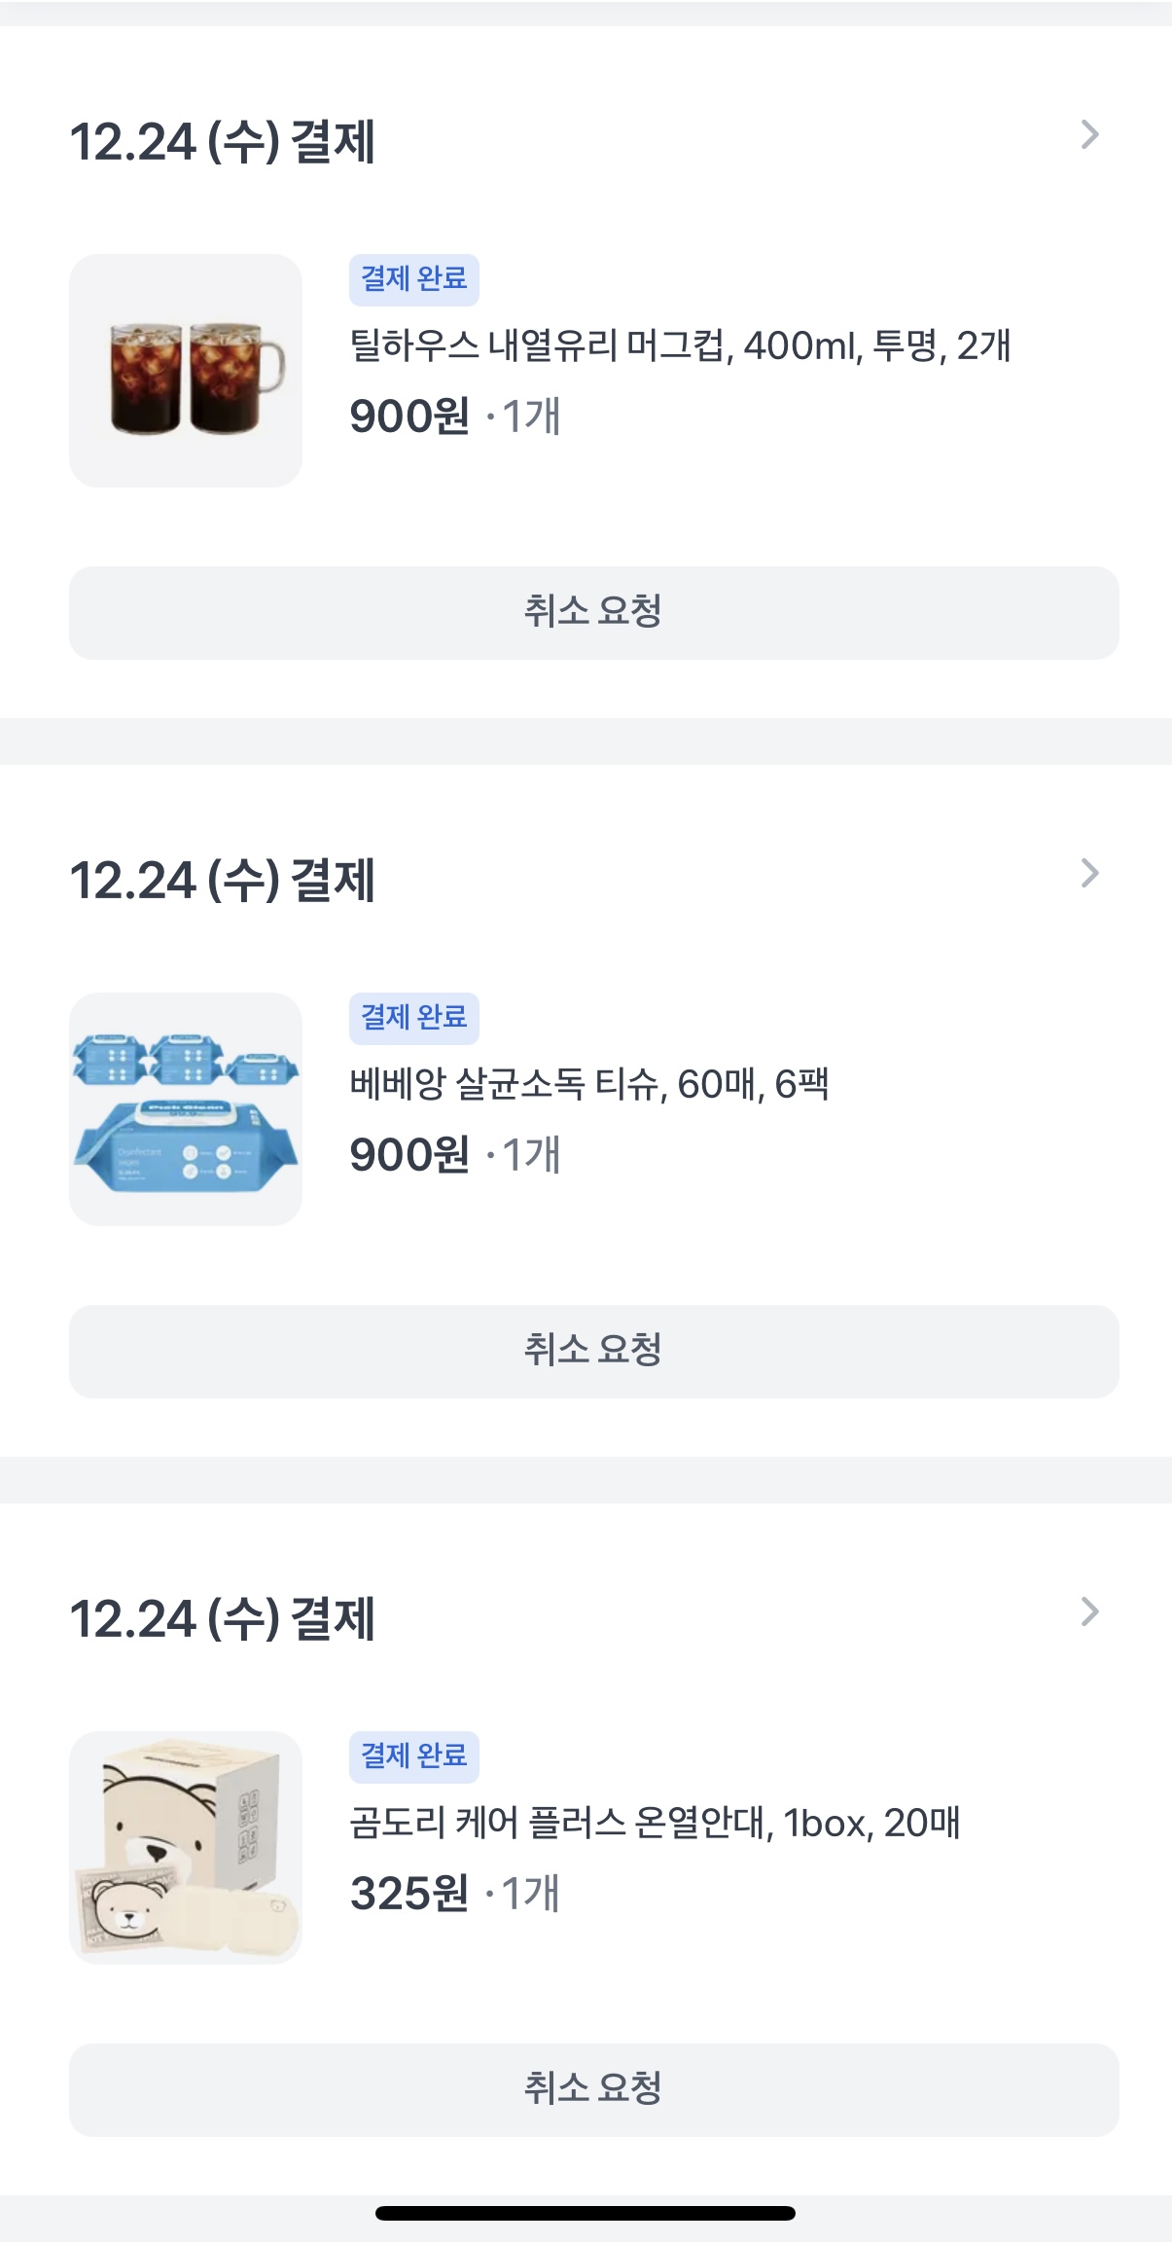
Task: Open details chevron for the mug cup order
Action: click(1089, 135)
